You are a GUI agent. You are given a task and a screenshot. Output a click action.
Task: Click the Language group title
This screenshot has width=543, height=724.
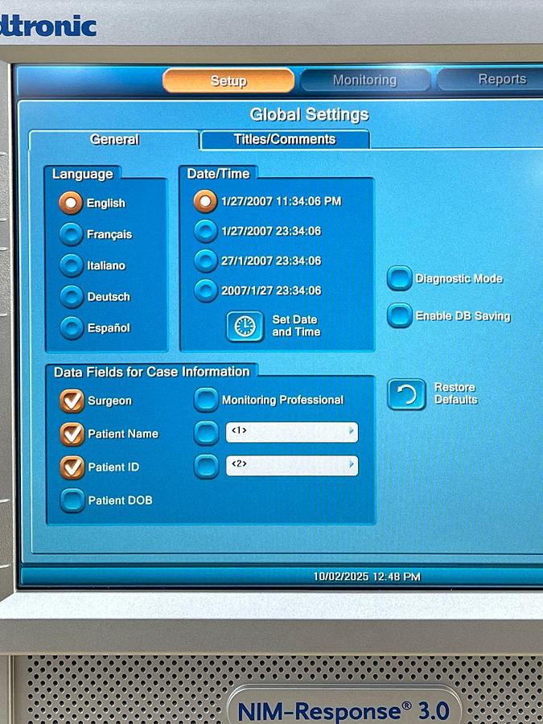(83, 174)
